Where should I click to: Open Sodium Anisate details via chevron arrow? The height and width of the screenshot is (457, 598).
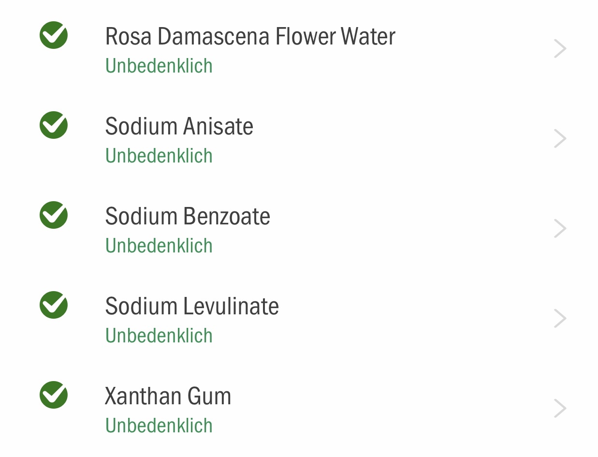[560, 139]
